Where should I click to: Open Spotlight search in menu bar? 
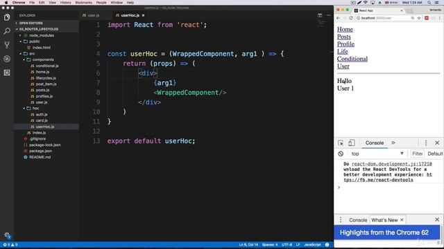[429, 3]
